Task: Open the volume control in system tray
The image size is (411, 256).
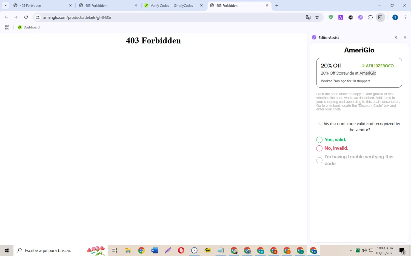Action: point(364,250)
